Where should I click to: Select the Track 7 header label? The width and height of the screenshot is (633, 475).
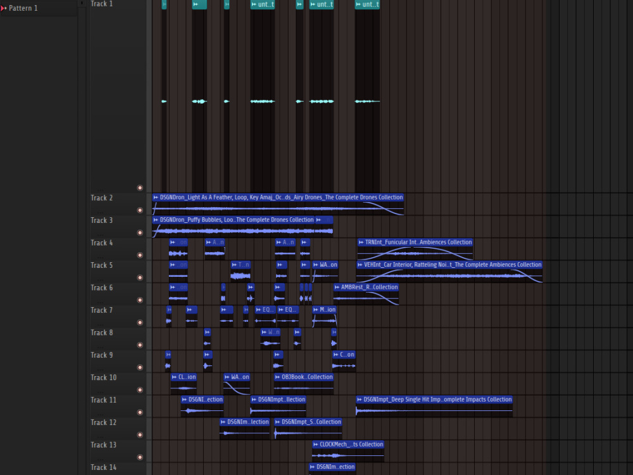click(x=102, y=310)
